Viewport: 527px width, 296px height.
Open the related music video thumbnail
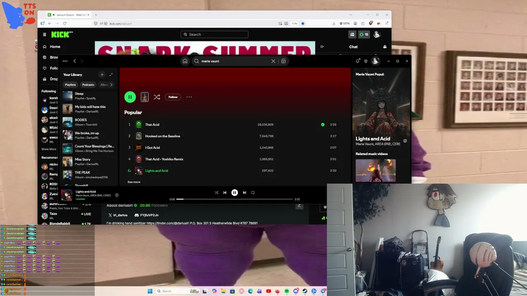[x=375, y=171]
